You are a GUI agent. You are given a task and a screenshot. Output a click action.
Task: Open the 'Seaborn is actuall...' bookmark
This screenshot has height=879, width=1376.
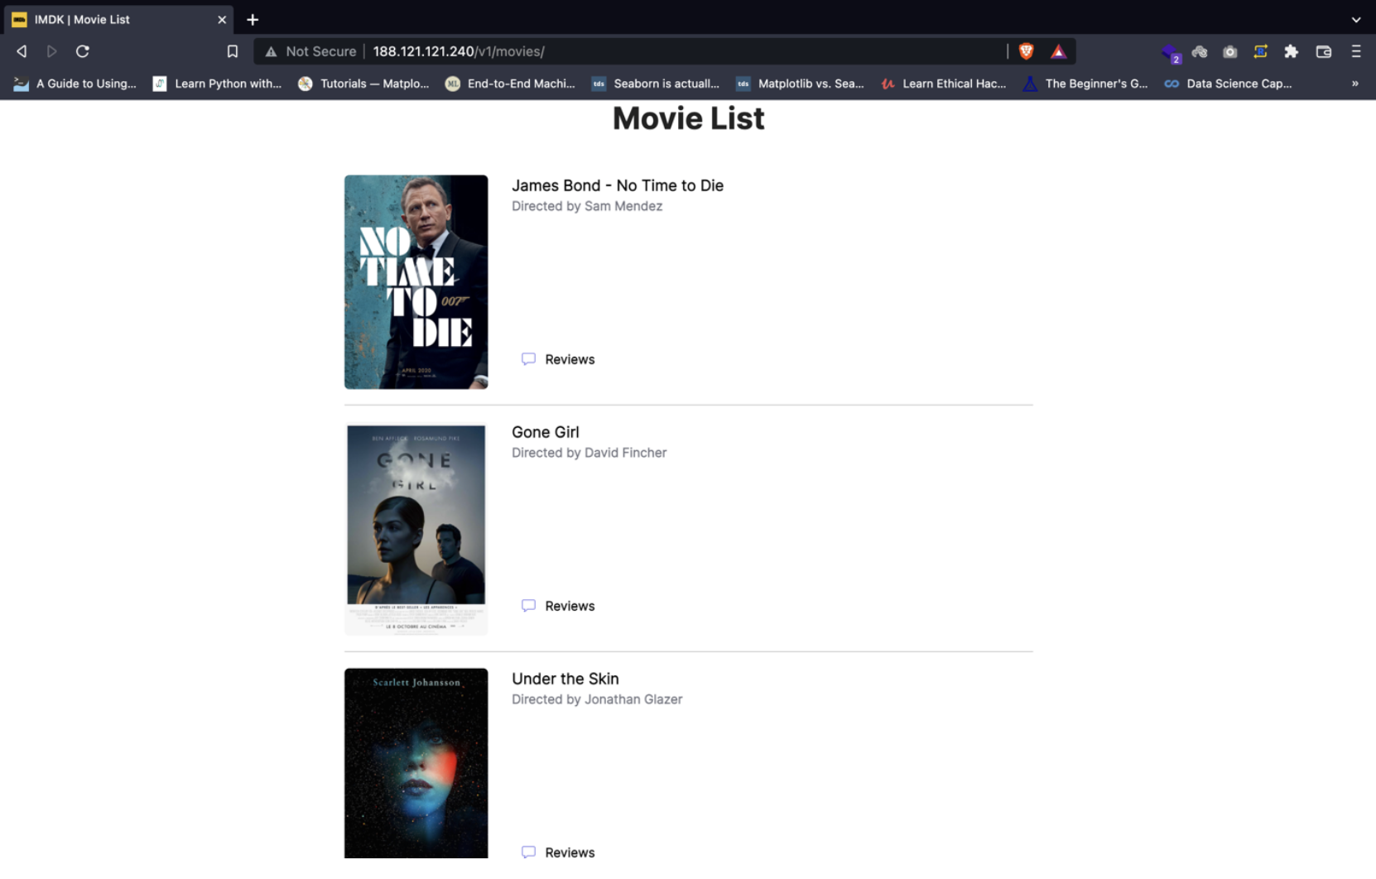[x=656, y=84]
